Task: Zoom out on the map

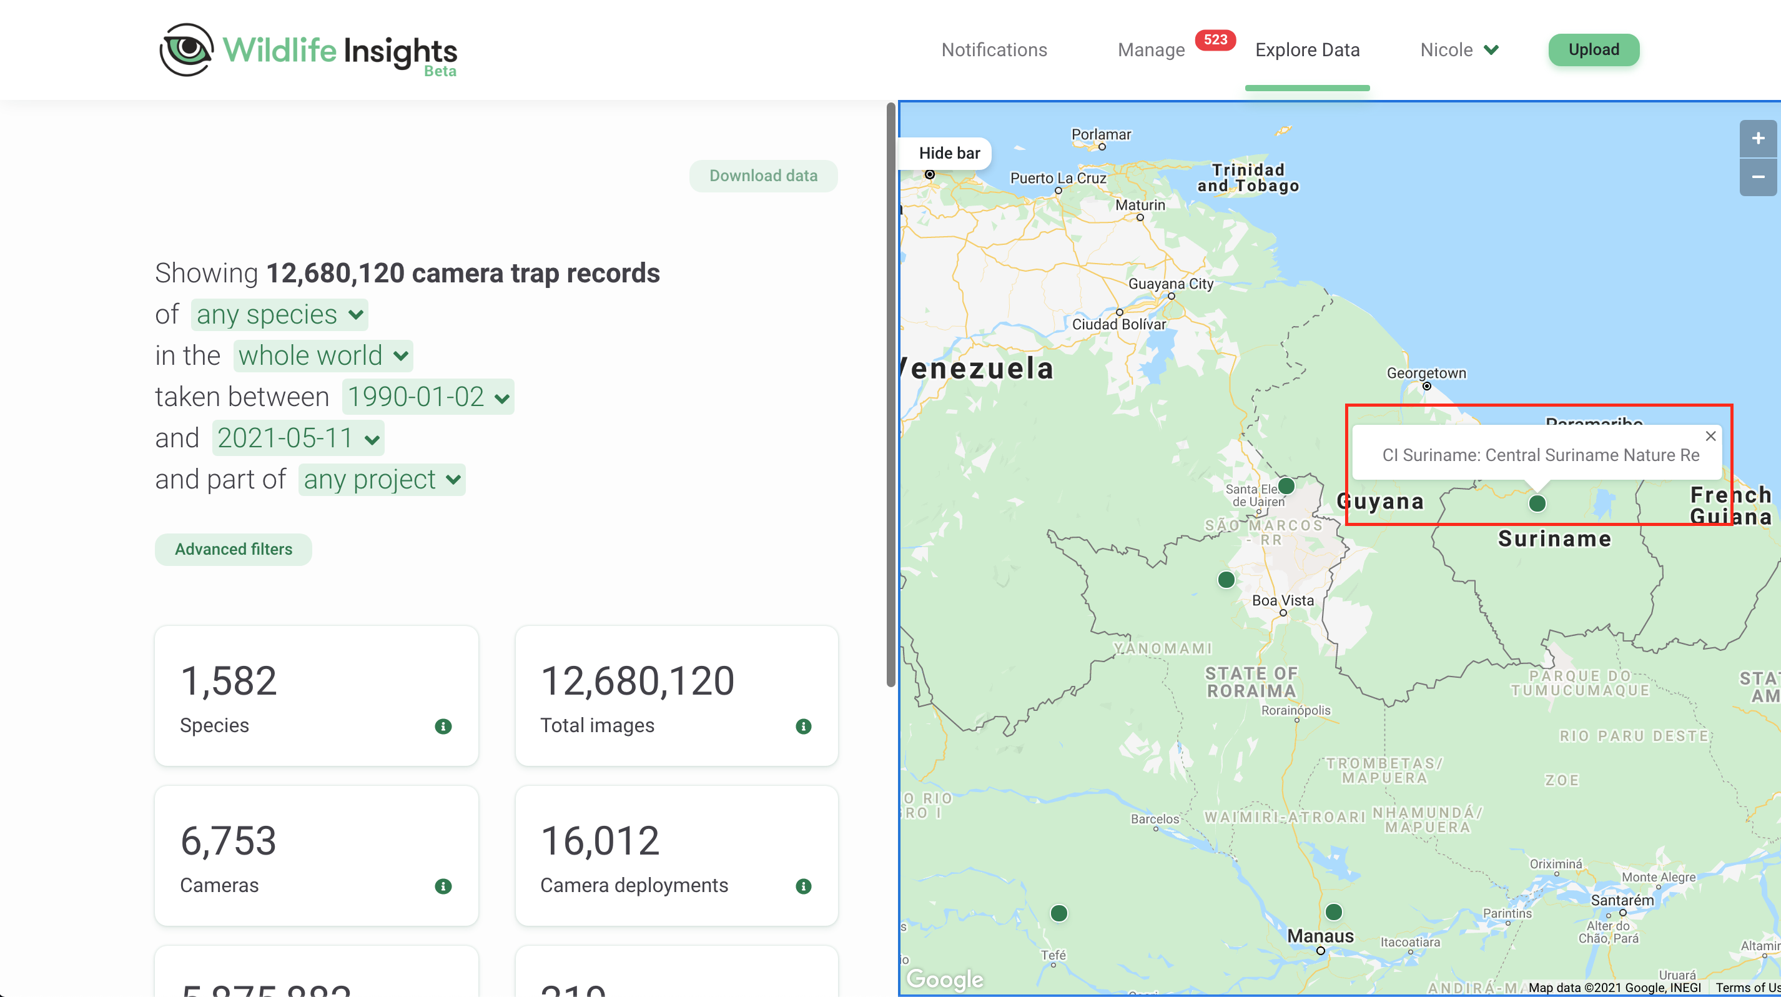Action: 1757,177
